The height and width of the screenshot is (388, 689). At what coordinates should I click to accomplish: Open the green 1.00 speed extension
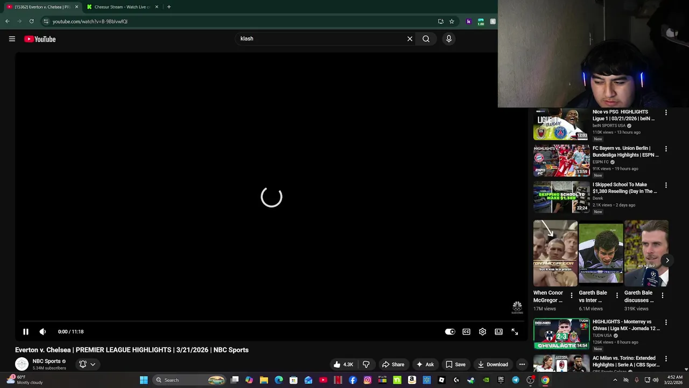click(x=481, y=22)
